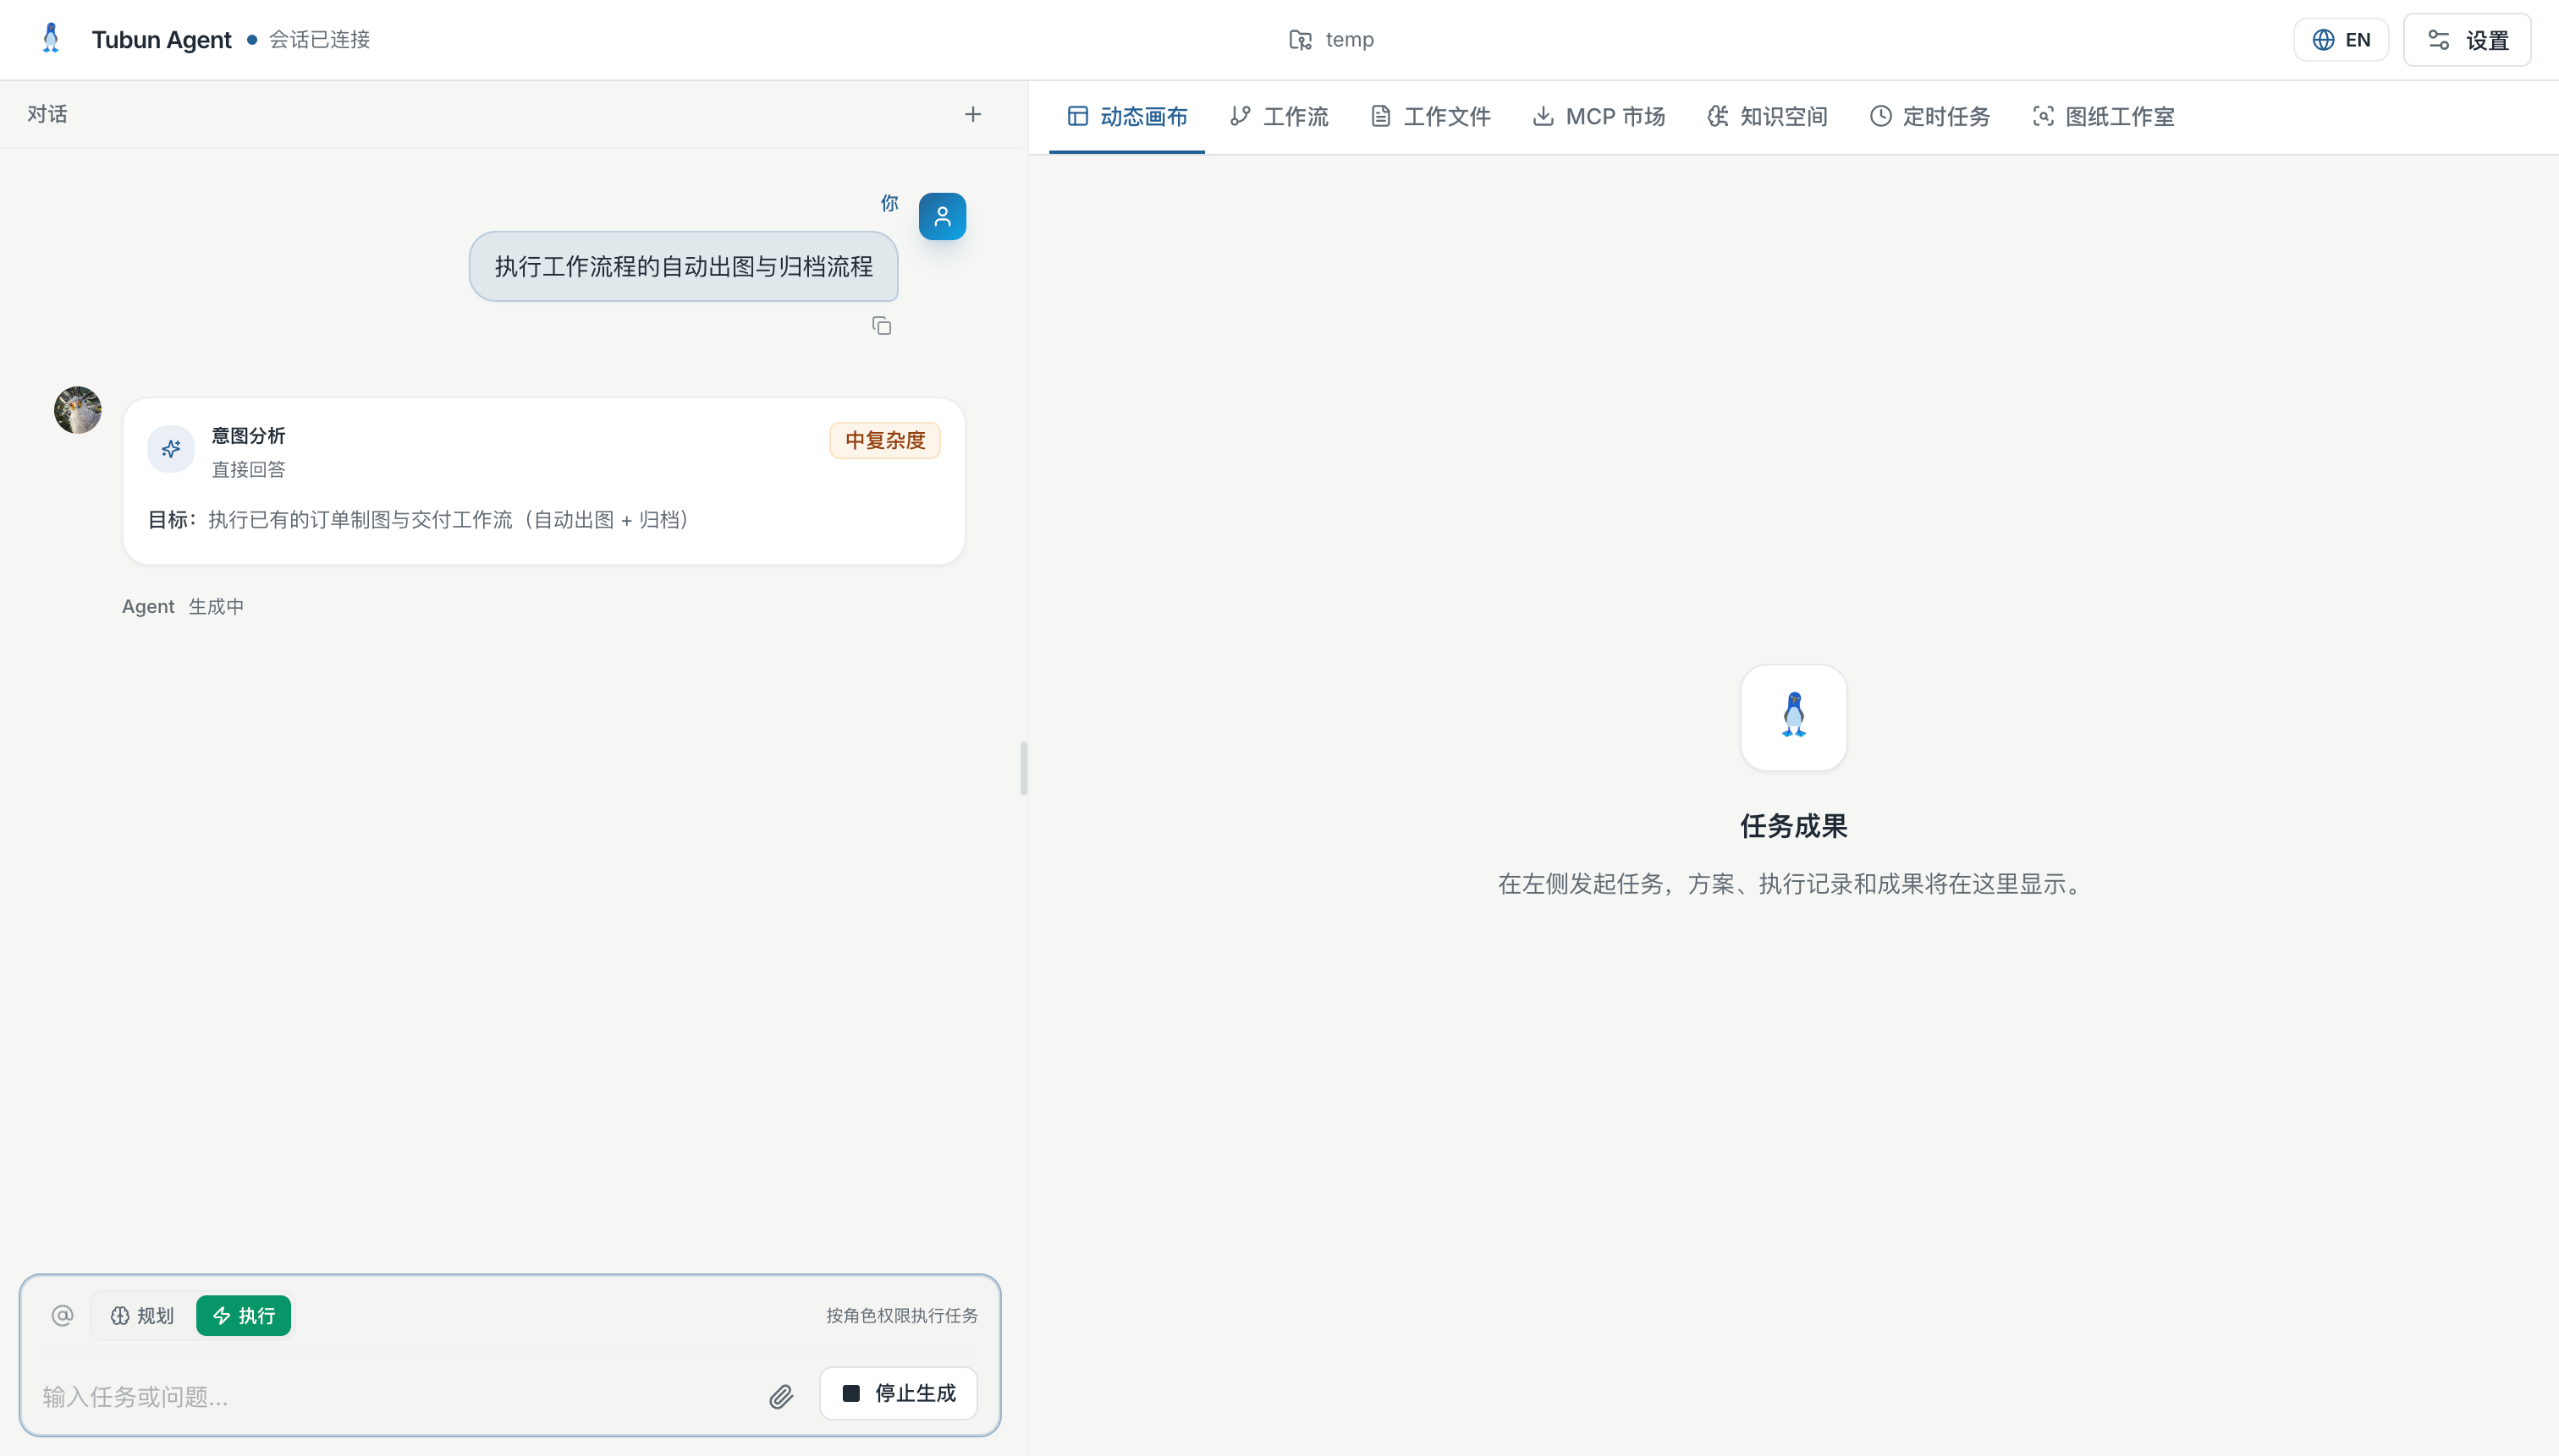The image size is (2559, 1456).
Task: Click the 意图分析 card title
Action: click(248, 436)
